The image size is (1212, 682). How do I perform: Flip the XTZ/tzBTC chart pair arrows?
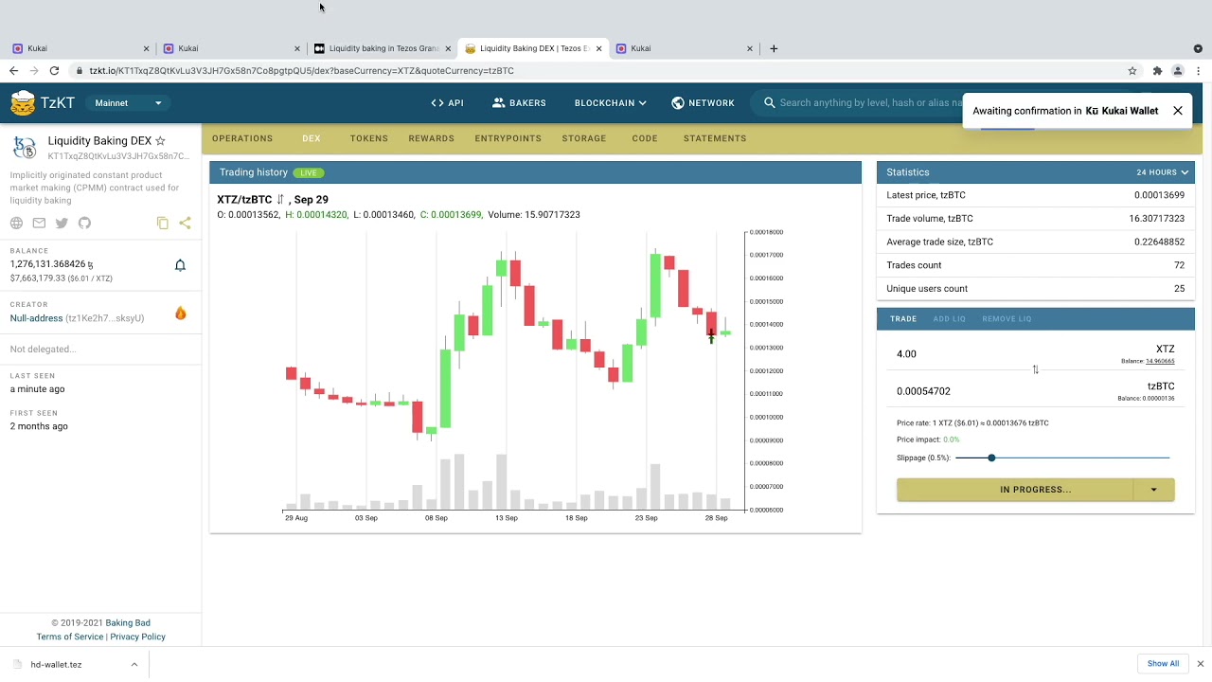[280, 199]
